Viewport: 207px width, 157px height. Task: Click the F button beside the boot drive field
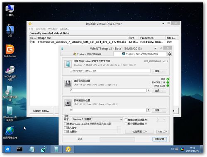[x=148, y=91]
